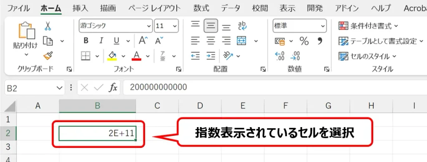Switch to the ページ レイアウト tab
This screenshot has width=427, height=162.
(x=154, y=8)
